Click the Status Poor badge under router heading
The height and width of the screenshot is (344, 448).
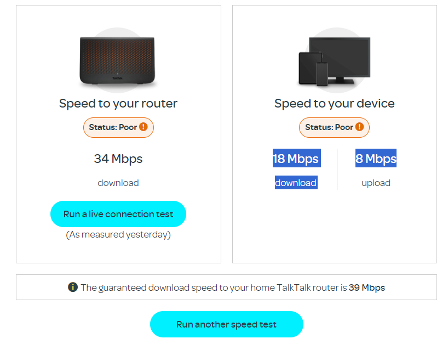(118, 127)
